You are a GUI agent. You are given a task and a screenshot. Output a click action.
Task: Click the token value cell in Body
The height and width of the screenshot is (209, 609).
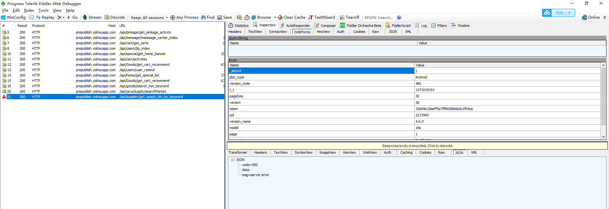[x=507, y=109]
